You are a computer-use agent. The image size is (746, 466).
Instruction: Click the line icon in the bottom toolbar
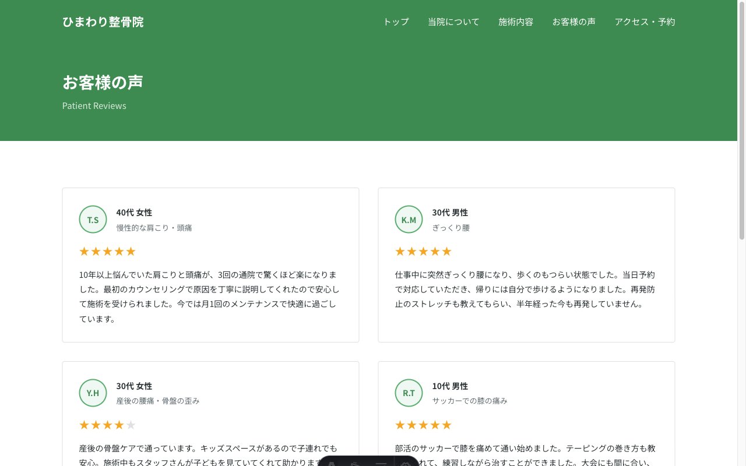[381, 464]
